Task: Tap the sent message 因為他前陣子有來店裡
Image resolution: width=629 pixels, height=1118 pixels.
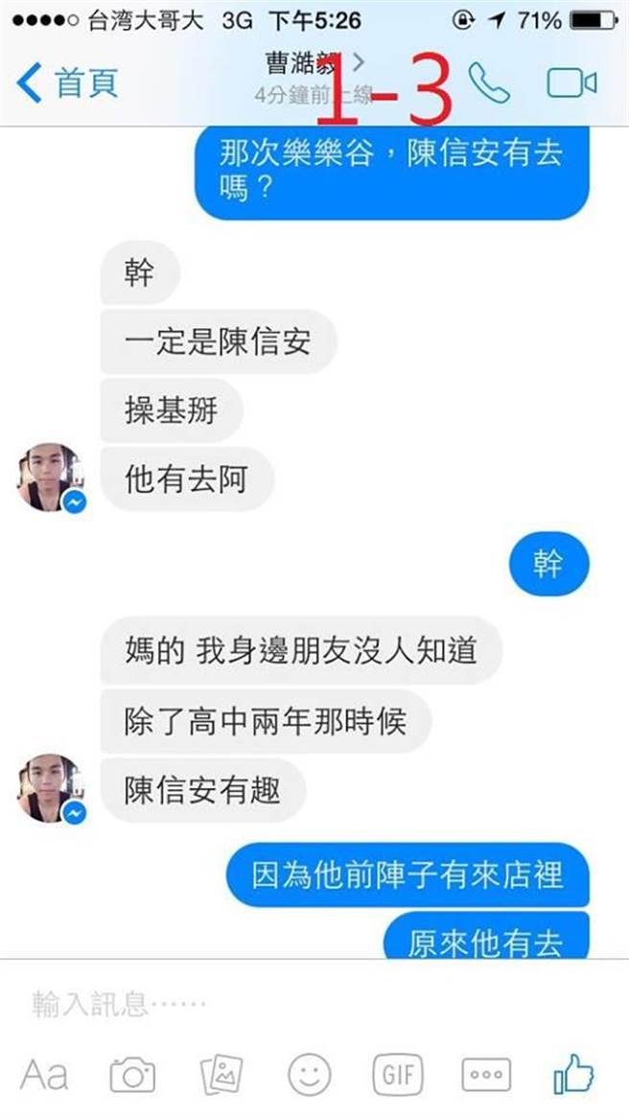Action: point(408,874)
